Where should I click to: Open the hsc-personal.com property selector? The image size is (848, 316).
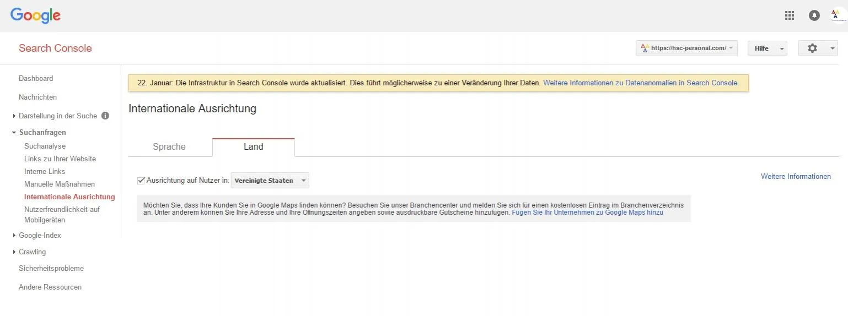click(686, 48)
